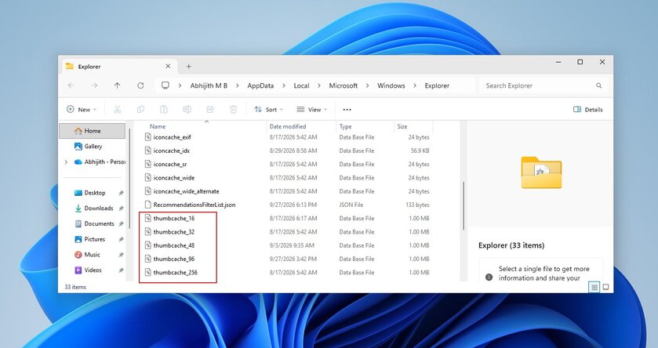Click pin icon next to Documents
Viewport: 658px width, 348px height.
pos(121,224)
